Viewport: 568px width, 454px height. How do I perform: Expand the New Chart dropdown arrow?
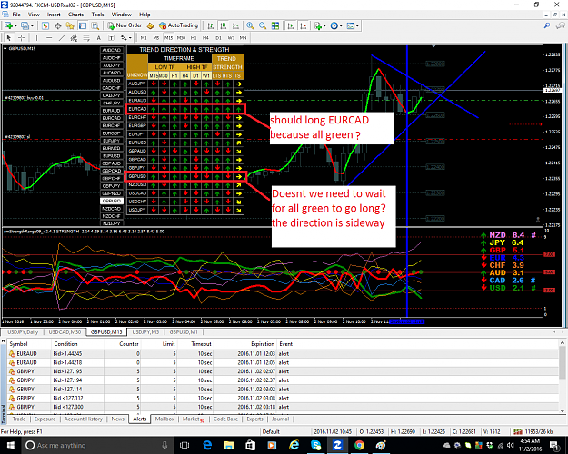point(15,26)
